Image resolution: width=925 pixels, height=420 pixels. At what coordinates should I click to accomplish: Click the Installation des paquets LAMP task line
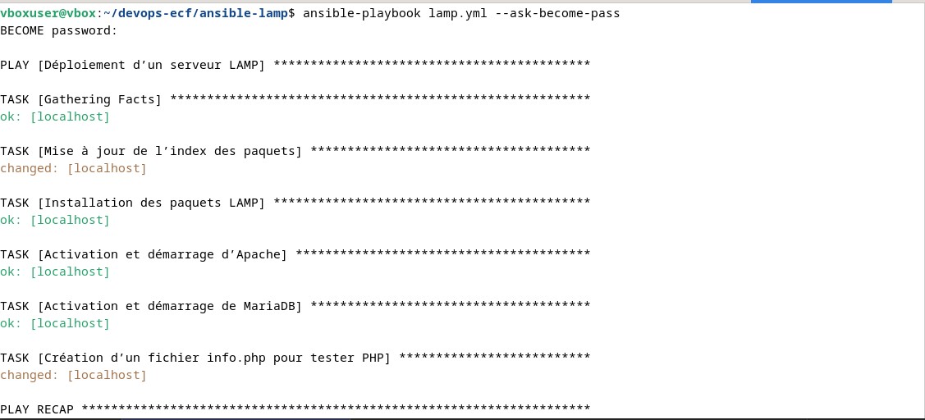[133, 203]
